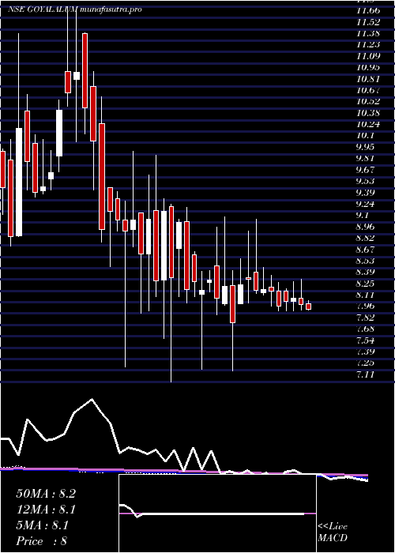Click the 8.82 price axis label

[x=366, y=238]
